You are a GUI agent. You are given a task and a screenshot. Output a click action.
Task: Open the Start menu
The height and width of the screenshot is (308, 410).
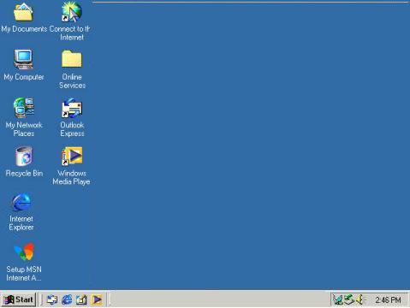click(19, 299)
